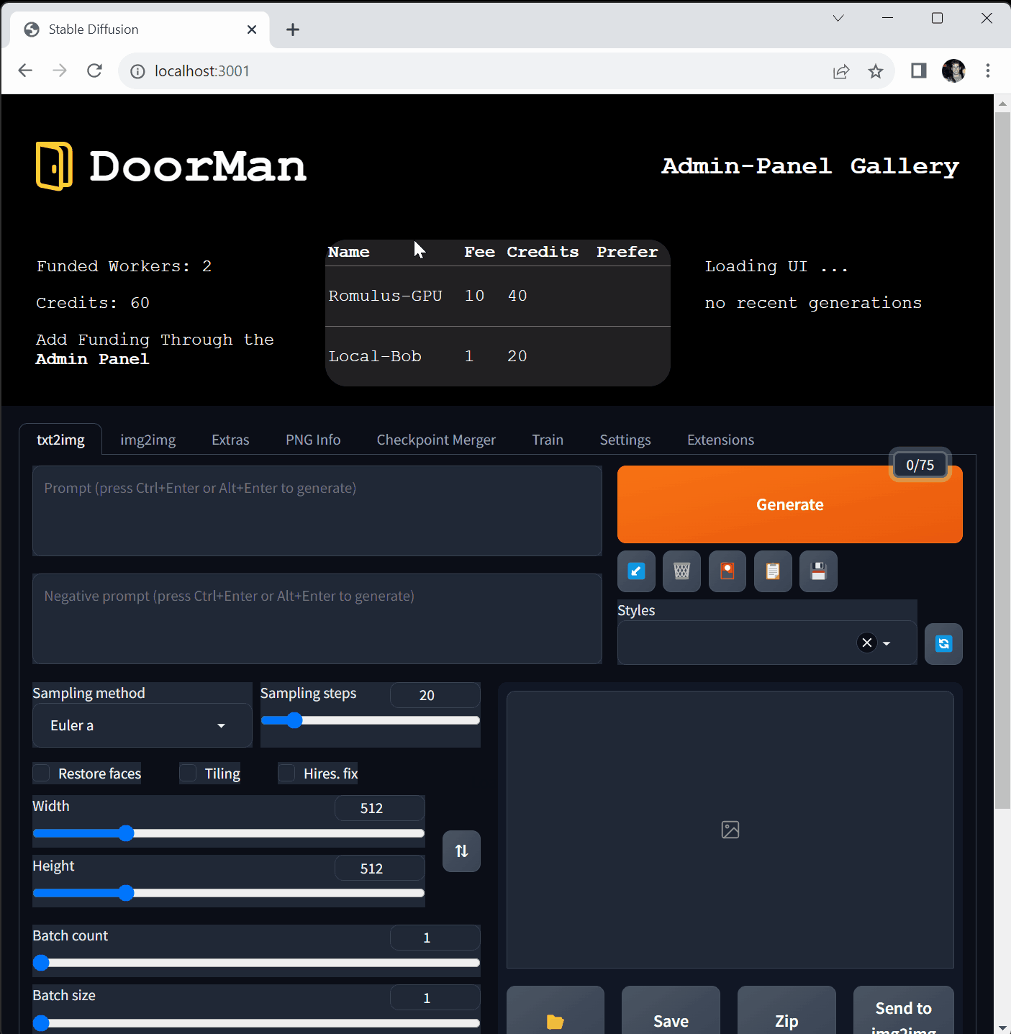This screenshot has width=1011, height=1034.
Task: Click the image placeholder icon in output gallery
Action: coord(730,830)
